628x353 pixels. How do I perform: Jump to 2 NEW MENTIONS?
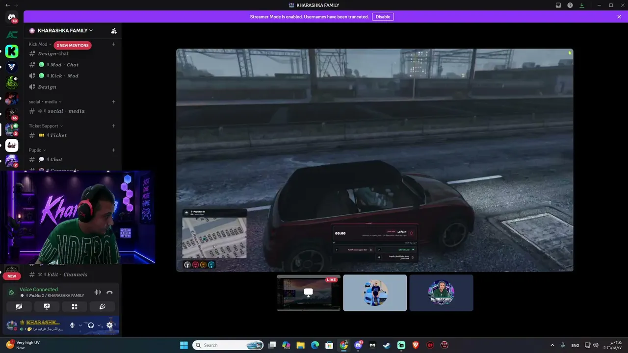coord(73,45)
